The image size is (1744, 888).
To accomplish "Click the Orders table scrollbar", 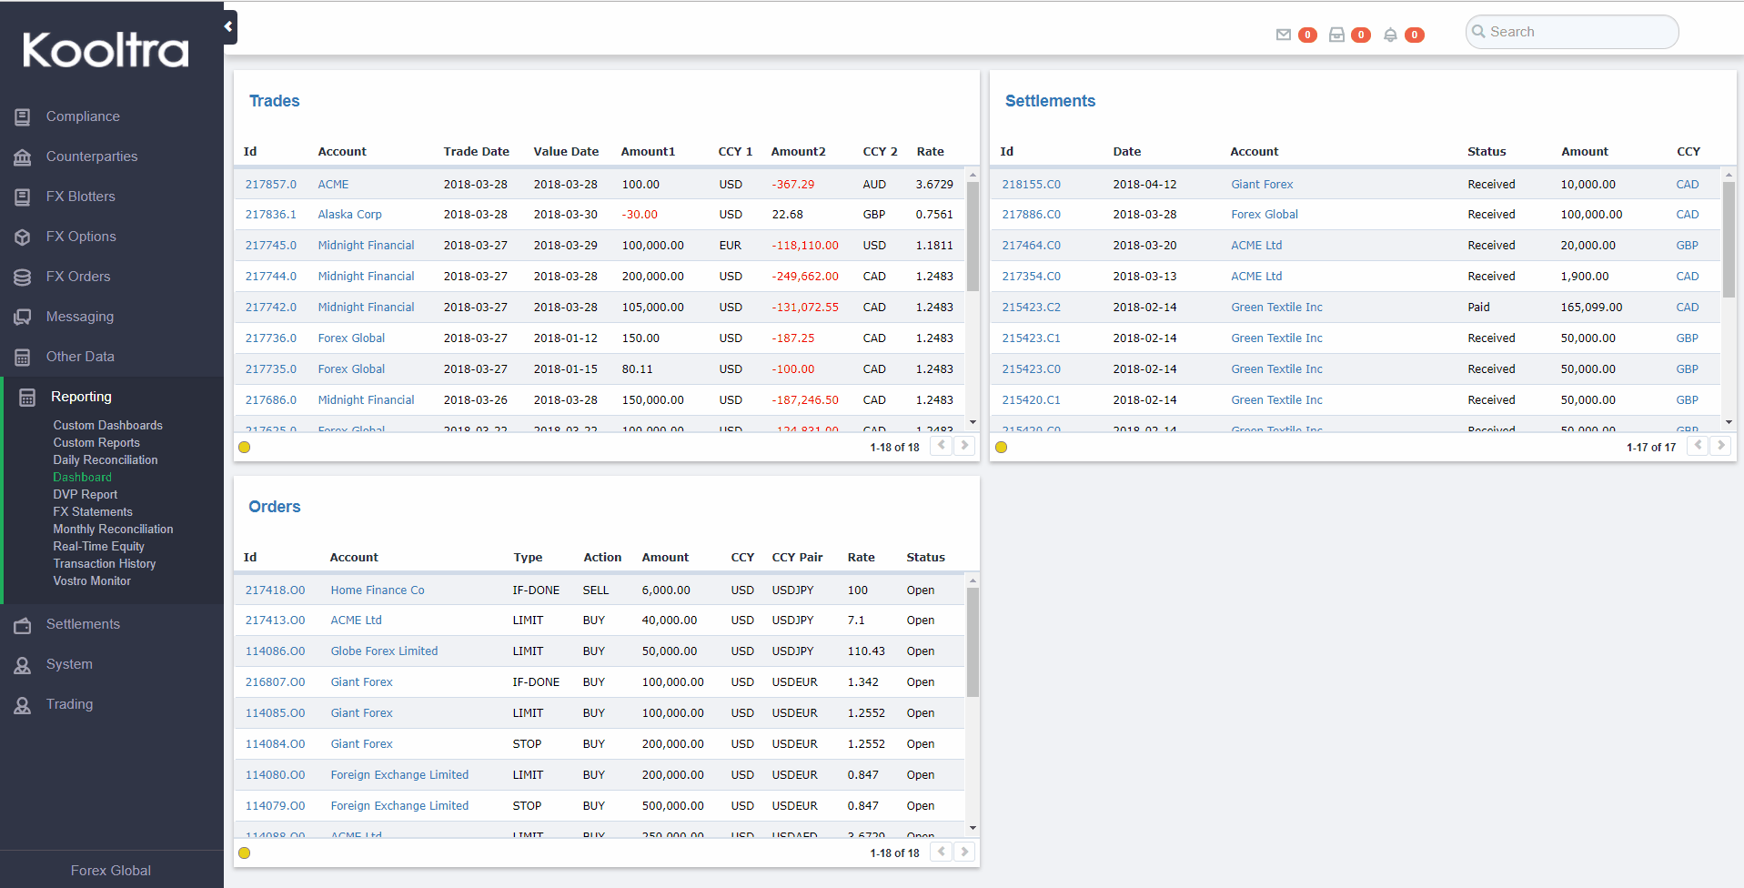I will (x=973, y=642).
